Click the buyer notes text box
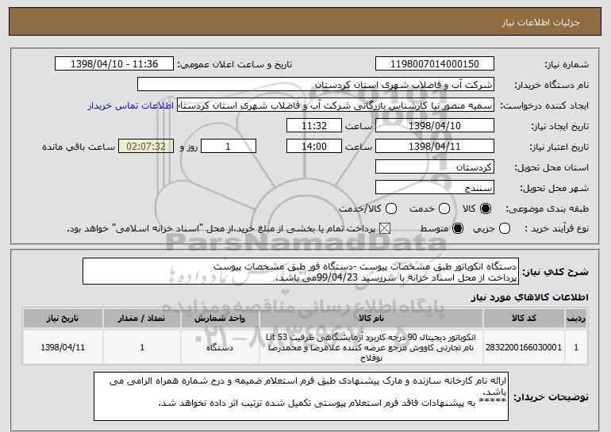611x432 pixels. point(301,396)
